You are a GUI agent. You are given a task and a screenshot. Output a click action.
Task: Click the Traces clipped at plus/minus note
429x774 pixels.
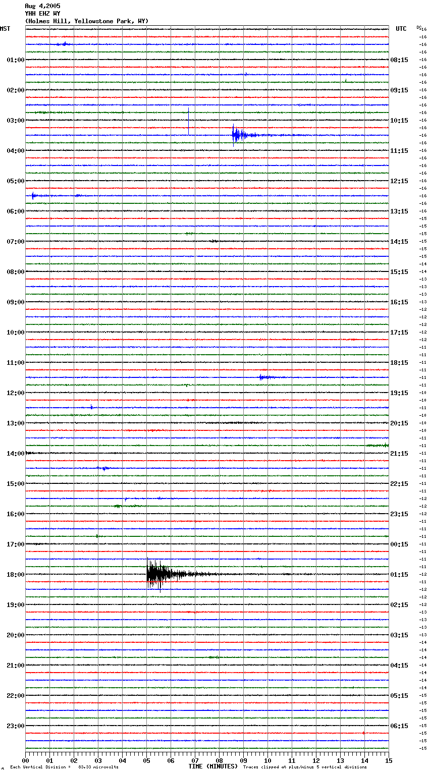coord(305,767)
